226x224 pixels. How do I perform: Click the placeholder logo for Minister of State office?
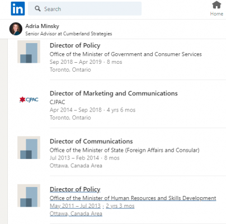(x=29, y=148)
